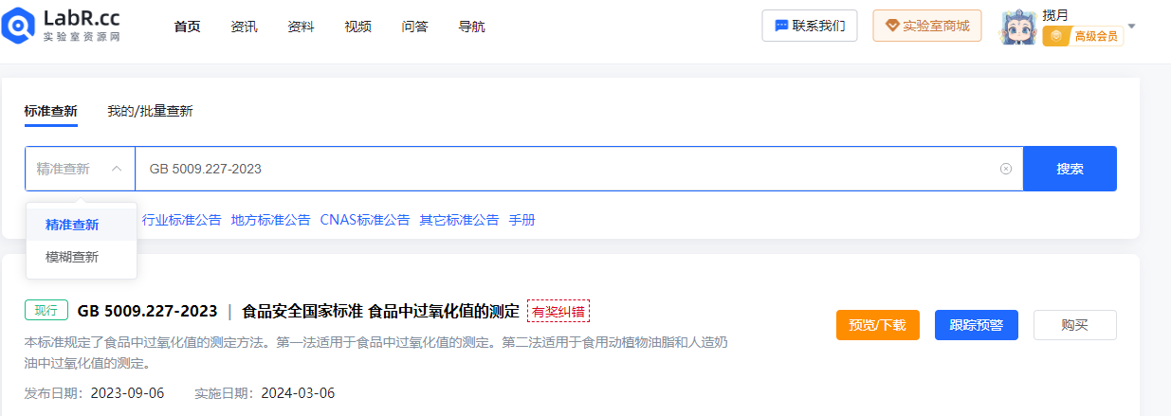Switch to 我的/批量查新 tab

click(150, 111)
